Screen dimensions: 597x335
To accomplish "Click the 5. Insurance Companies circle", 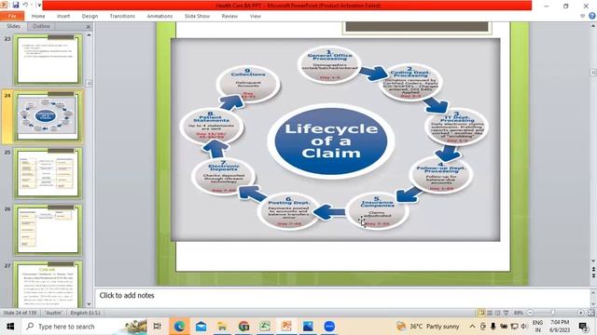I will click(x=377, y=211).
